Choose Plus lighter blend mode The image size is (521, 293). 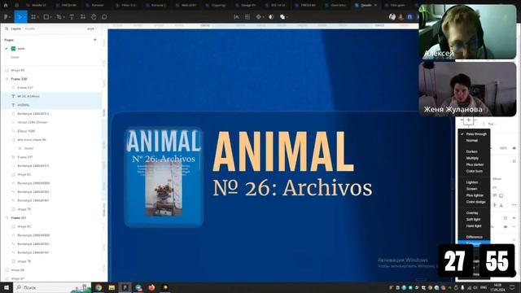pyautogui.click(x=474, y=195)
